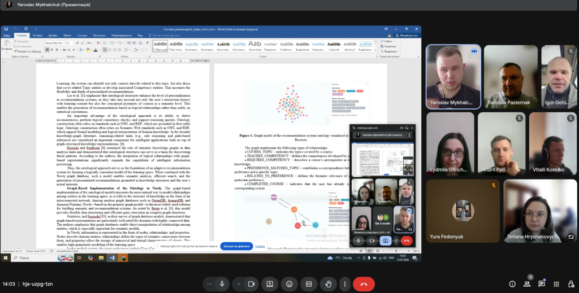The height and width of the screenshot is (293, 579).
Task: Switch to the Вставка ribbon tab
Action: point(38,35)
